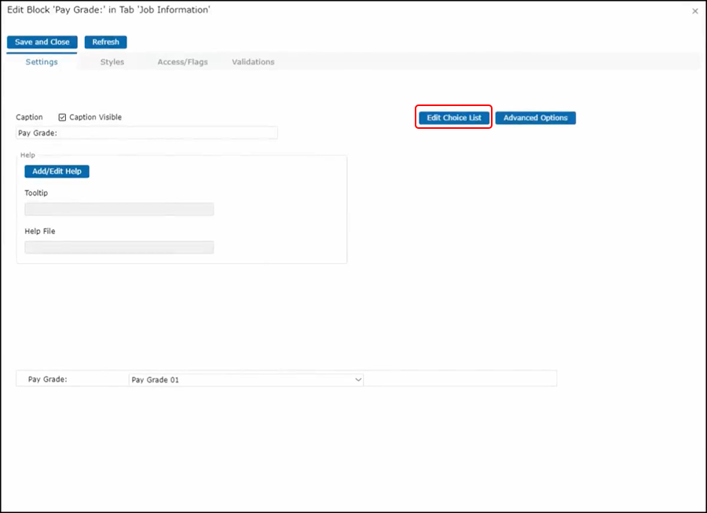Open Edit Choice List
The width and height of the screenshot is (707, 513).
pos(454,118)
